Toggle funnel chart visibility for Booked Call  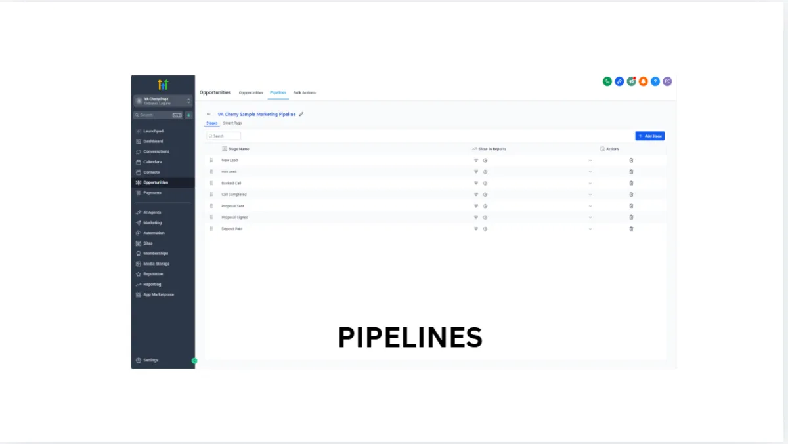click(476, 183)
